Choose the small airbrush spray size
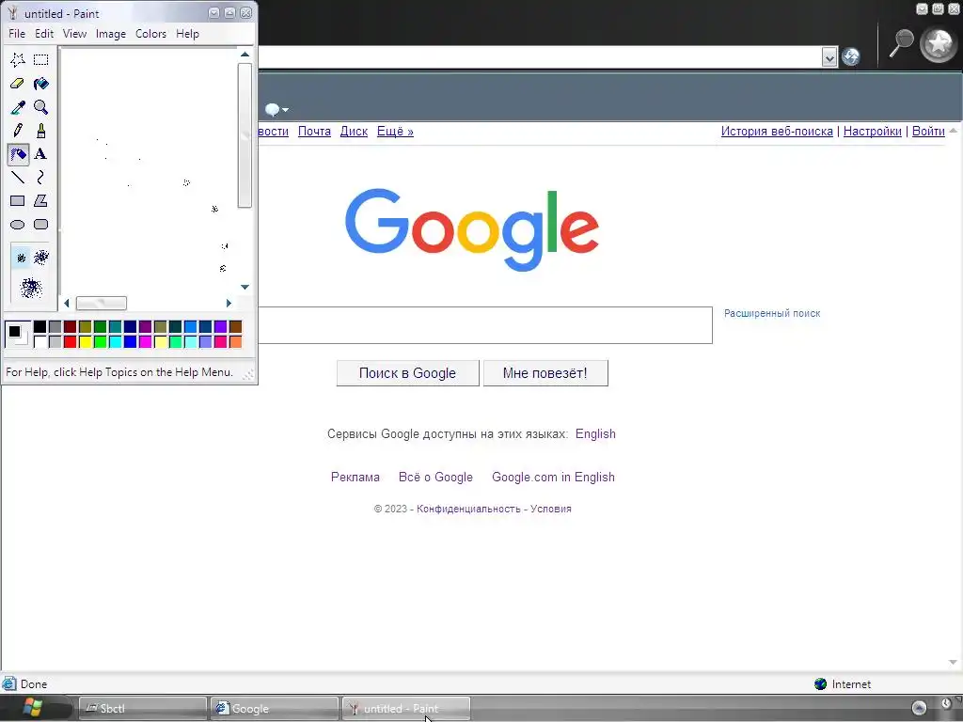The height and width of the screenshot is (722, 963). (x=21, y=258)
